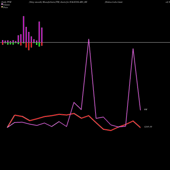The width and height of the screenshot is (170, 170).
Task: Click the Price legend color swatch
Action: click(2, 7)
